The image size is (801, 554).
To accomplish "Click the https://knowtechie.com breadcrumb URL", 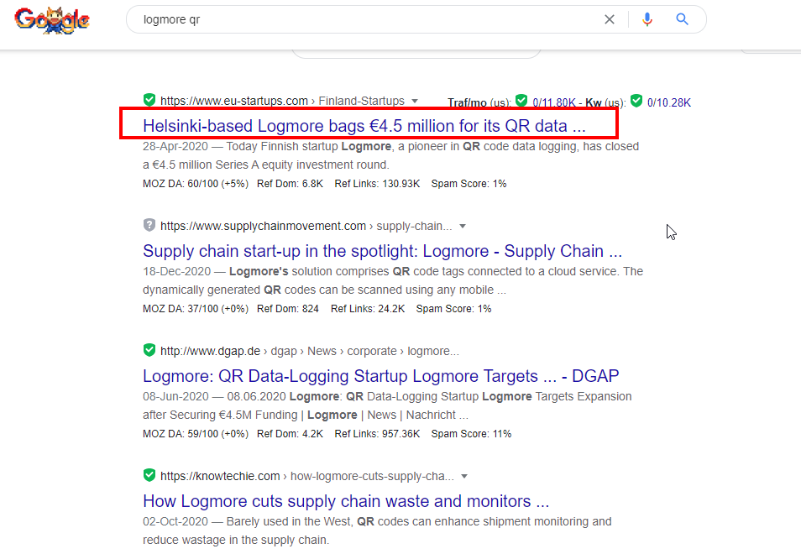I will tap(220, 477).
